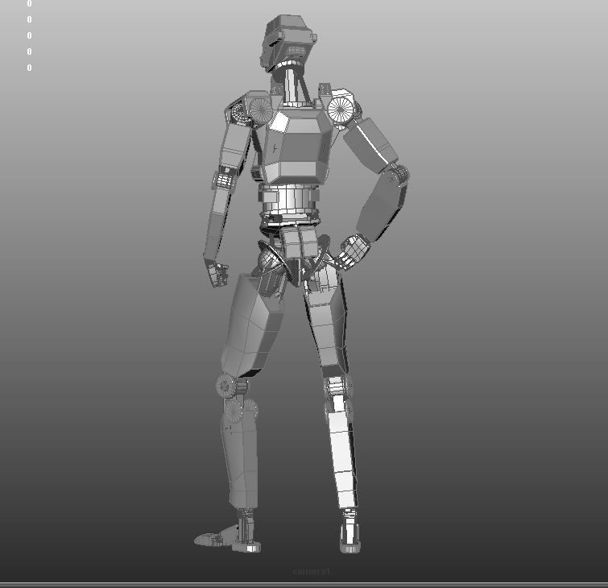608x588 pixels.
Task: Select the robot's neck pistons
Action: 294,85
